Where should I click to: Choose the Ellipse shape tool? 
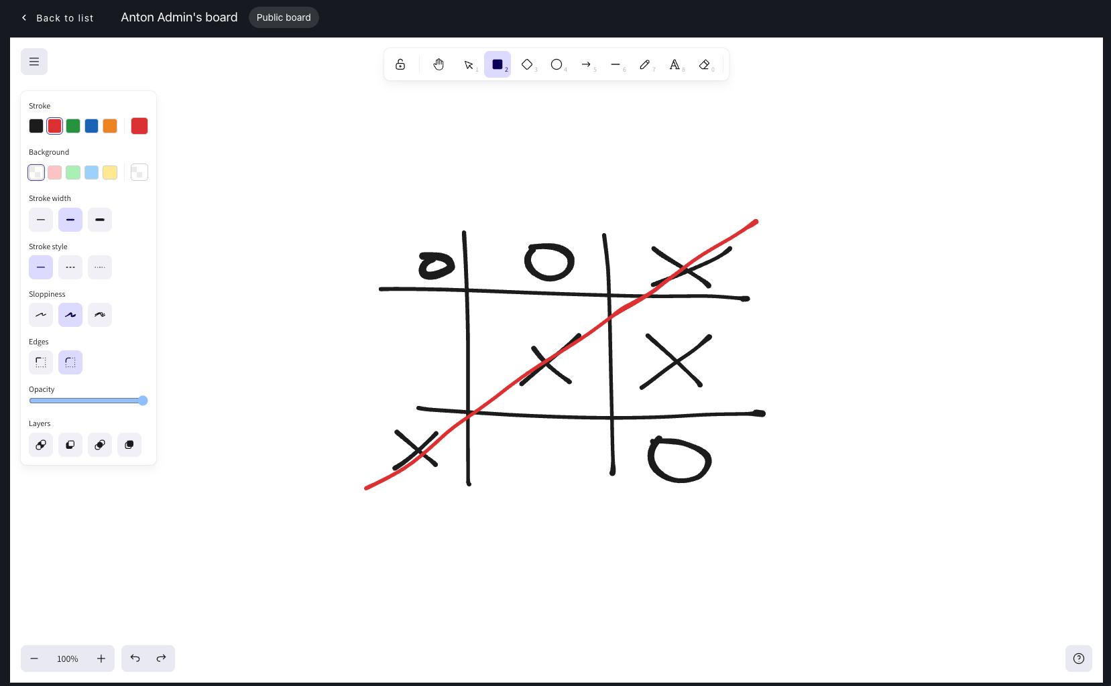coord(557,64)
